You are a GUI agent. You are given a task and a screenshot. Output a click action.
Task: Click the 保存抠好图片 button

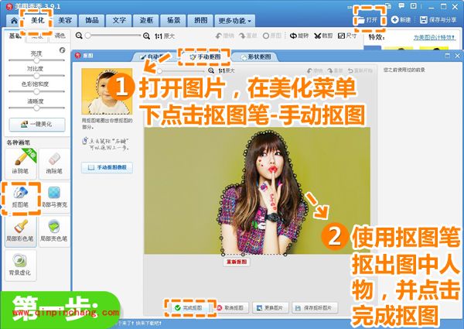coord(315,308)
